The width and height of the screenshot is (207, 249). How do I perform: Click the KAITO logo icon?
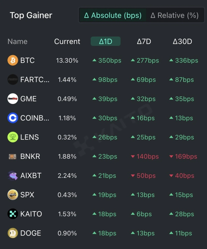point(13,214)
